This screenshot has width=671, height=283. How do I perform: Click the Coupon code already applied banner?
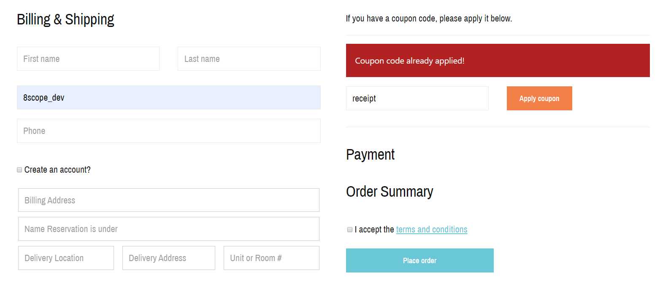tap(498, 60)
